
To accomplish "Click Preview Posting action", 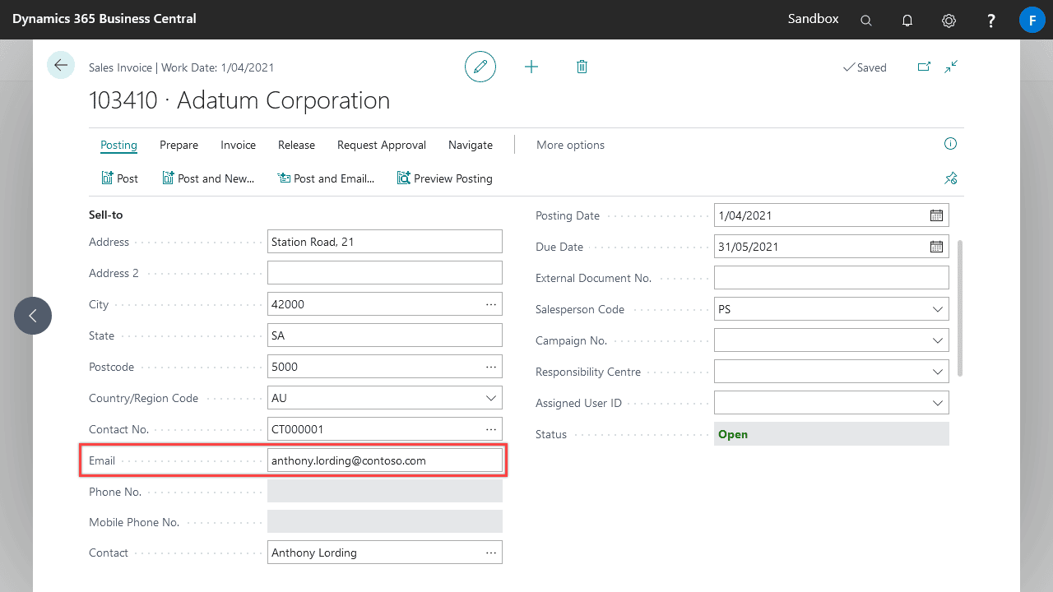I will pyautogui.click(x=444, y=178).
